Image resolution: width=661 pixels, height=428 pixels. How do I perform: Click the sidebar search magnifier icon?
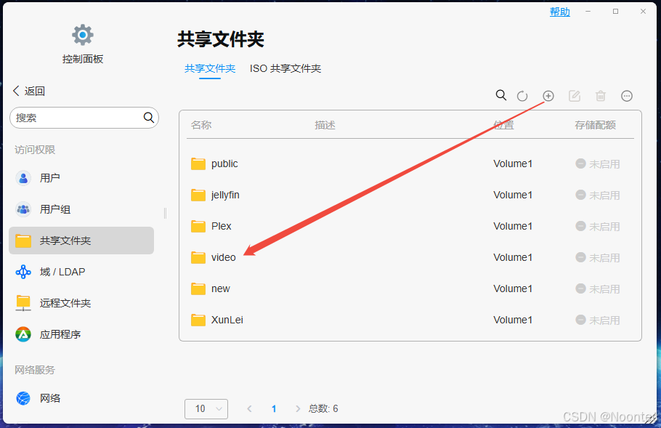click(x=148, y=118)
